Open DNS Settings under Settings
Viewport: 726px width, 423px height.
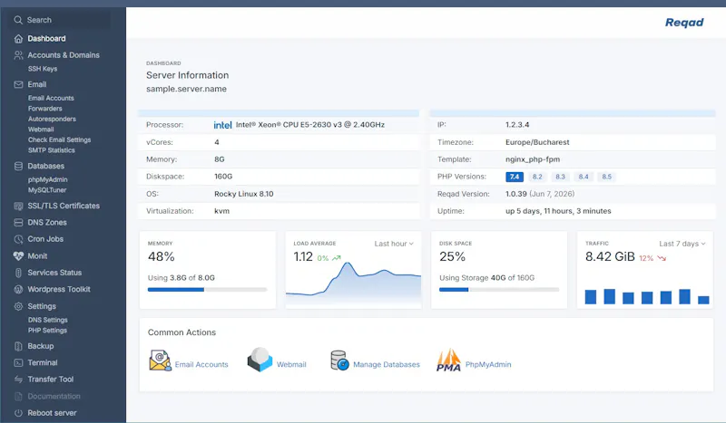[48, 320]
